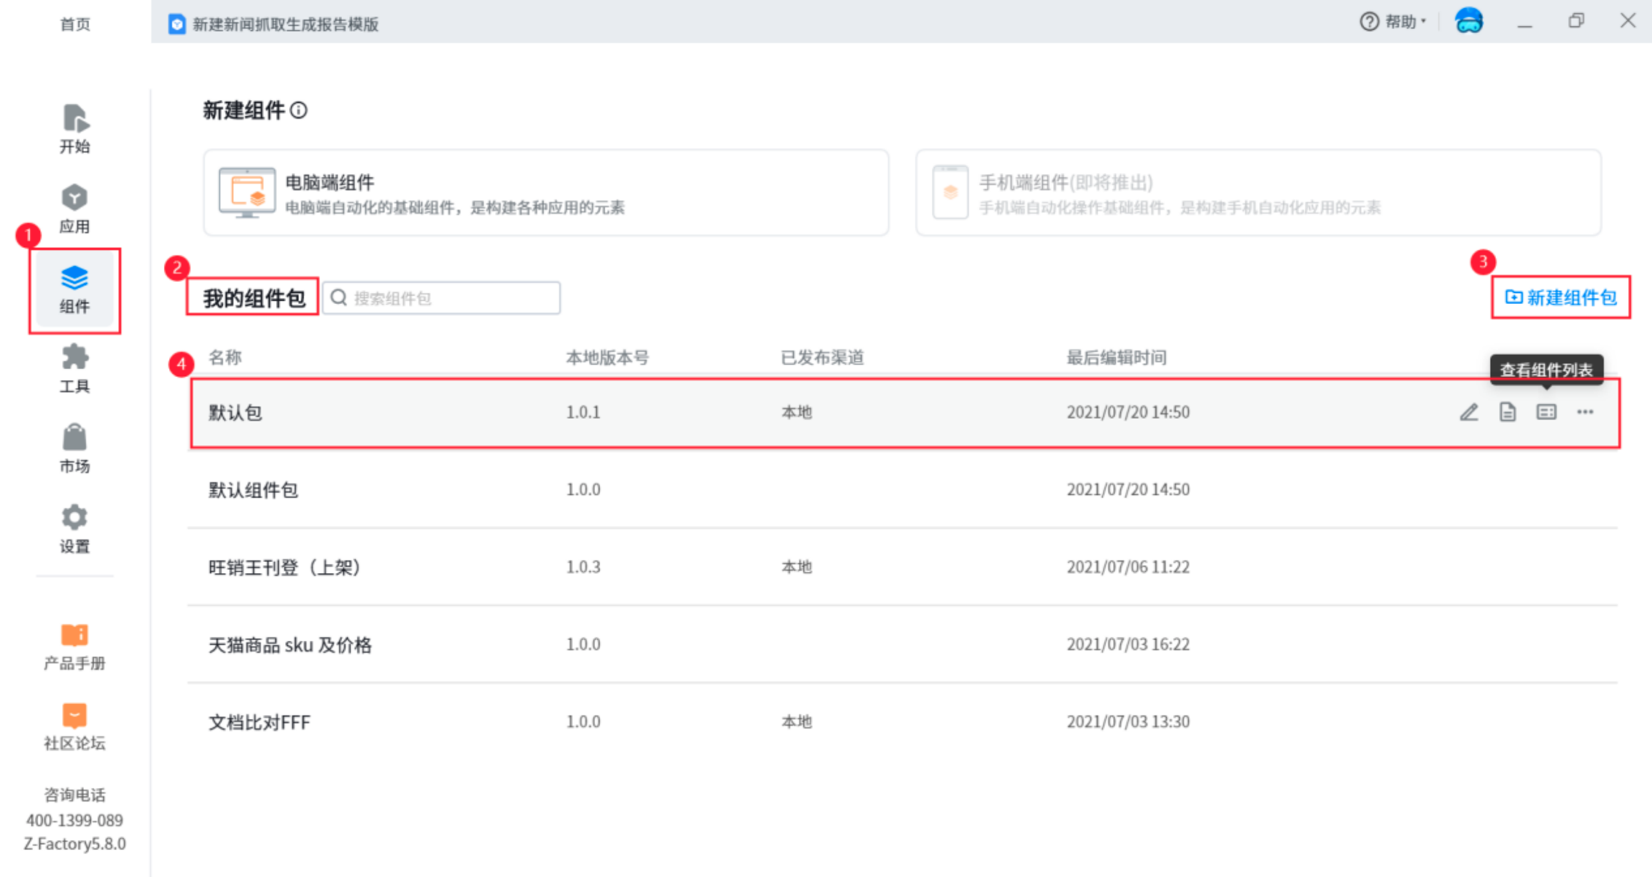Viewport: 1652px width, 877px height.
Task: Click the user avatar icon
Action: (1469, 21)
